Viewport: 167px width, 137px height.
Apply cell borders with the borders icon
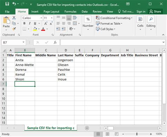(x=25, y=29)
